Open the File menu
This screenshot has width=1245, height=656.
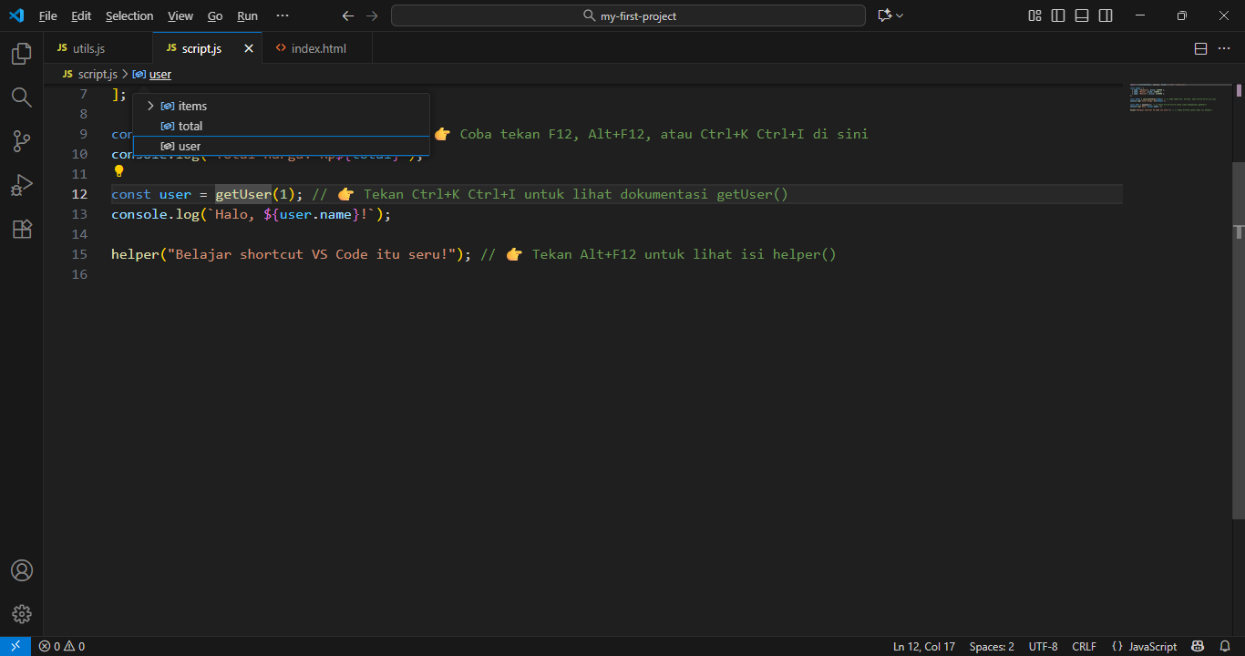tap(47, 15)
